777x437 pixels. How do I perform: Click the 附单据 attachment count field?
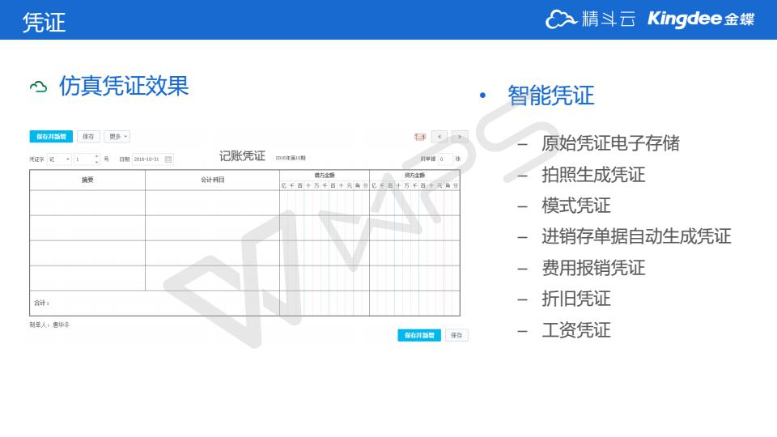pyautogui.click(x=444, y=159)
